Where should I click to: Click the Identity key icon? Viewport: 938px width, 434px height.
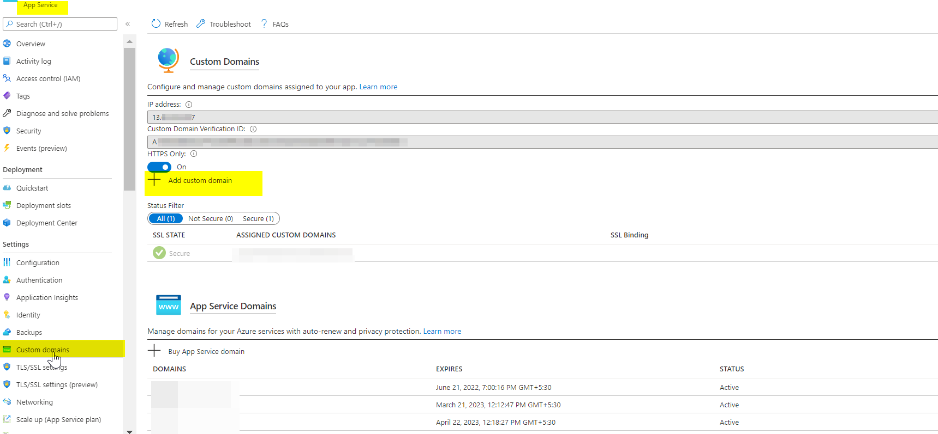pos(7,315)
